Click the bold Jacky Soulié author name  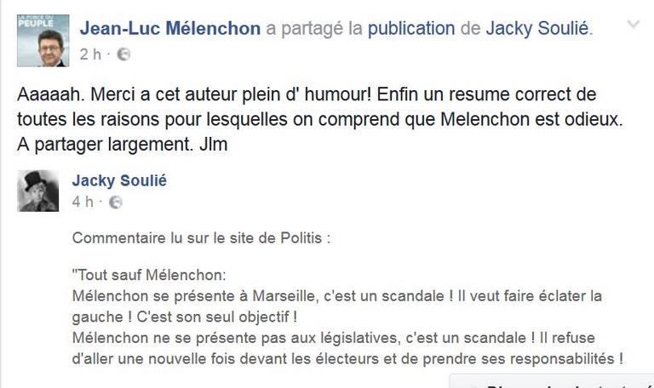tap(119, 180)
